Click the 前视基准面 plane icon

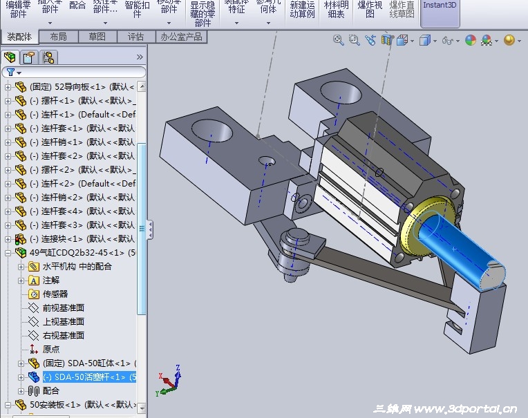pos(33,307)
